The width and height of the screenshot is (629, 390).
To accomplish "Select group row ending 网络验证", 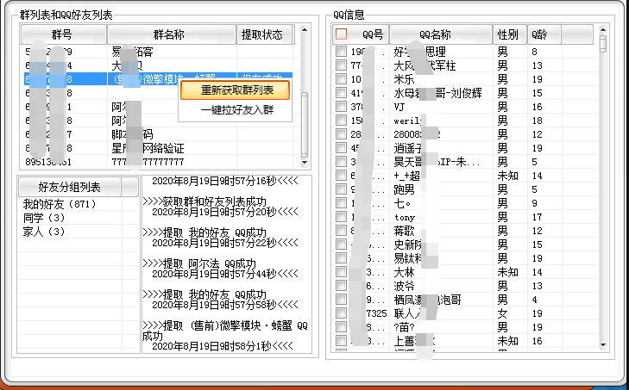I will [x=160, y=148].
